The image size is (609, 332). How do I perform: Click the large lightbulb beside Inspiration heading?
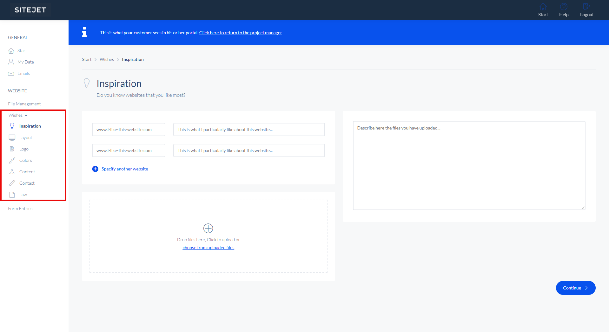coord(87,83)
